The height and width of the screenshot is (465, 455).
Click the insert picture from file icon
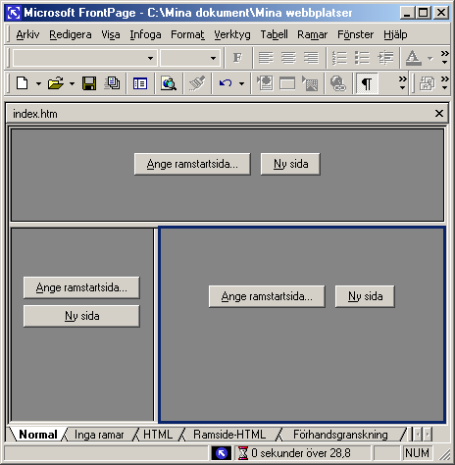(x=310, y=83)
